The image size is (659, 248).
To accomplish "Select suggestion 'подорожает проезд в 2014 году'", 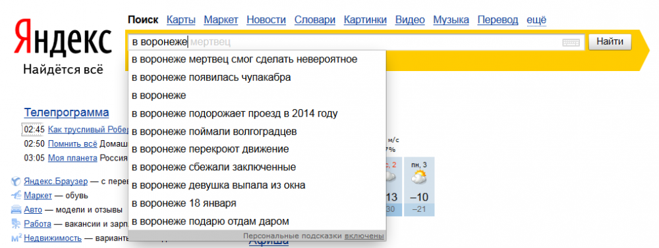I will coord(257,113).
